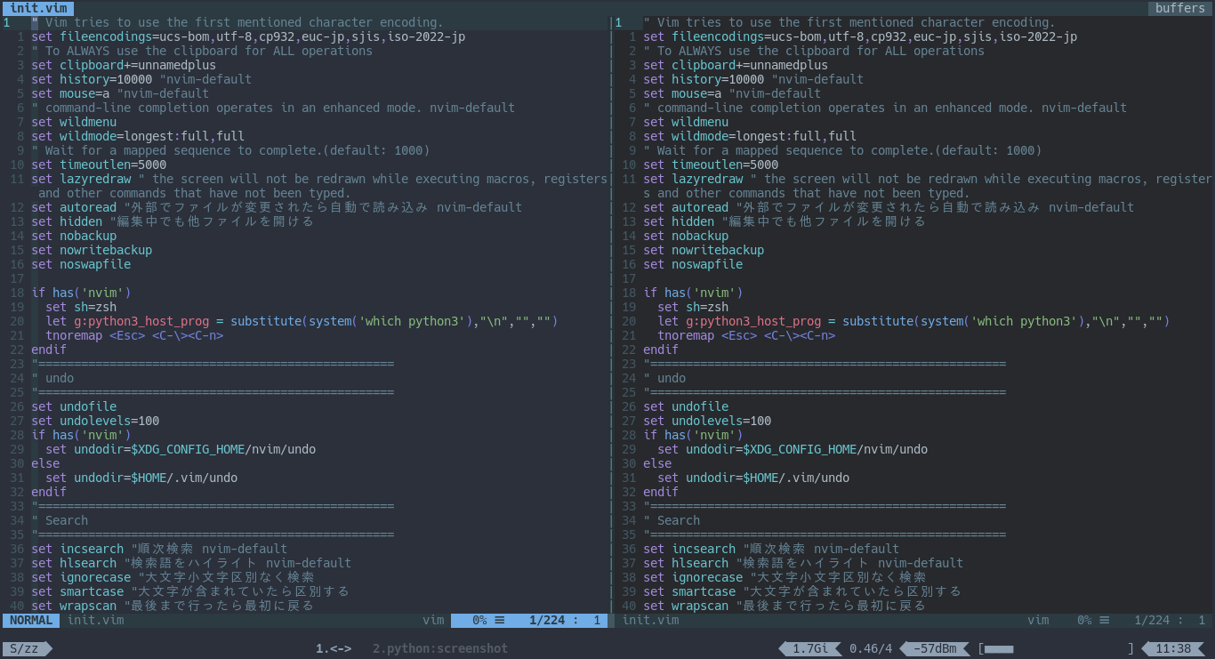Click set undolevels=100 in right split
This screenshot has width=1215, height=659.
[x=707, y=421]
